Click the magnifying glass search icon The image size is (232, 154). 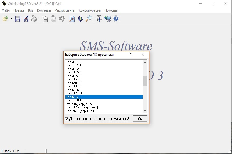(89, 19)
